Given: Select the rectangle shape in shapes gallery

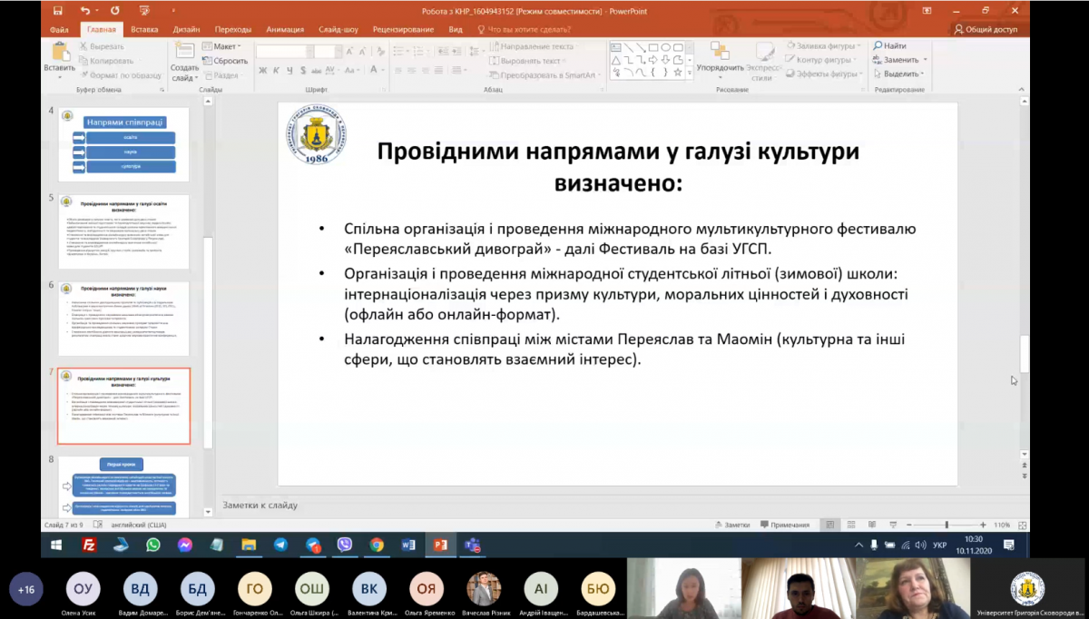Looking at the screenshot, I should pyautogui.click(x=653, y=47).
